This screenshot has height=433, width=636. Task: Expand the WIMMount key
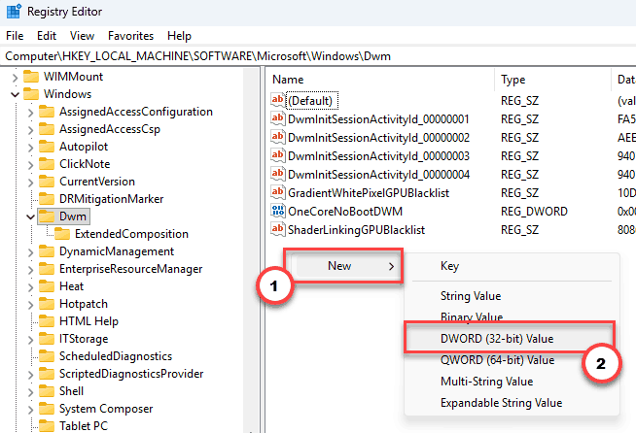15,78
